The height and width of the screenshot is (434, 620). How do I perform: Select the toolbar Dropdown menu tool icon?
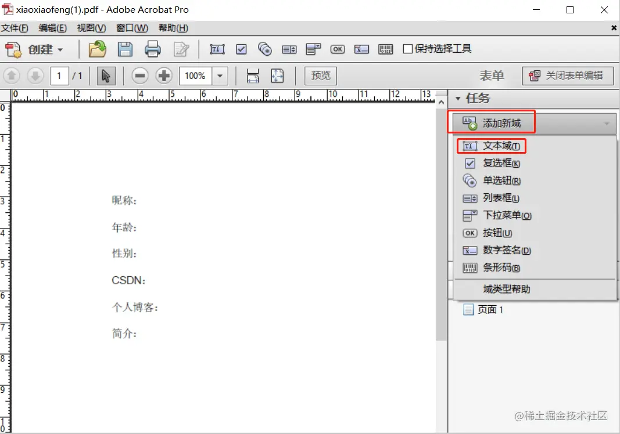click(313, 49)
